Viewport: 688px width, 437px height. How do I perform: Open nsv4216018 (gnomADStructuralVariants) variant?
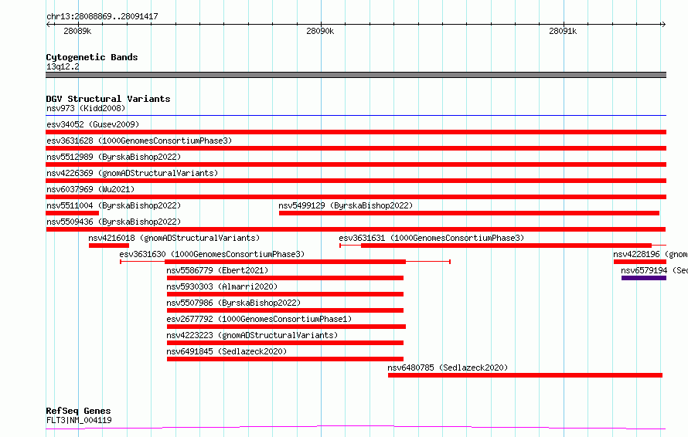tap(174, 238)
